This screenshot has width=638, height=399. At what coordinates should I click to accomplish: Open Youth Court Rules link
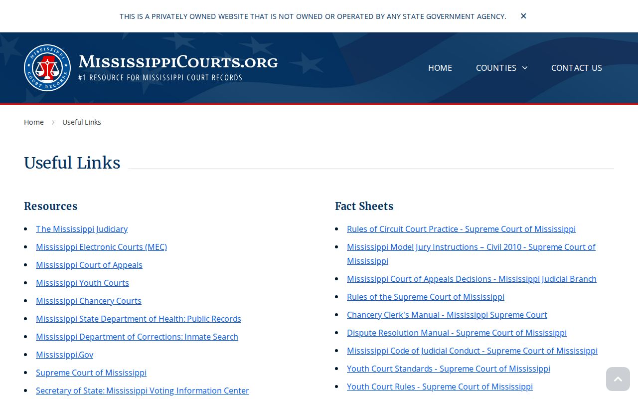tap(440, 387)
